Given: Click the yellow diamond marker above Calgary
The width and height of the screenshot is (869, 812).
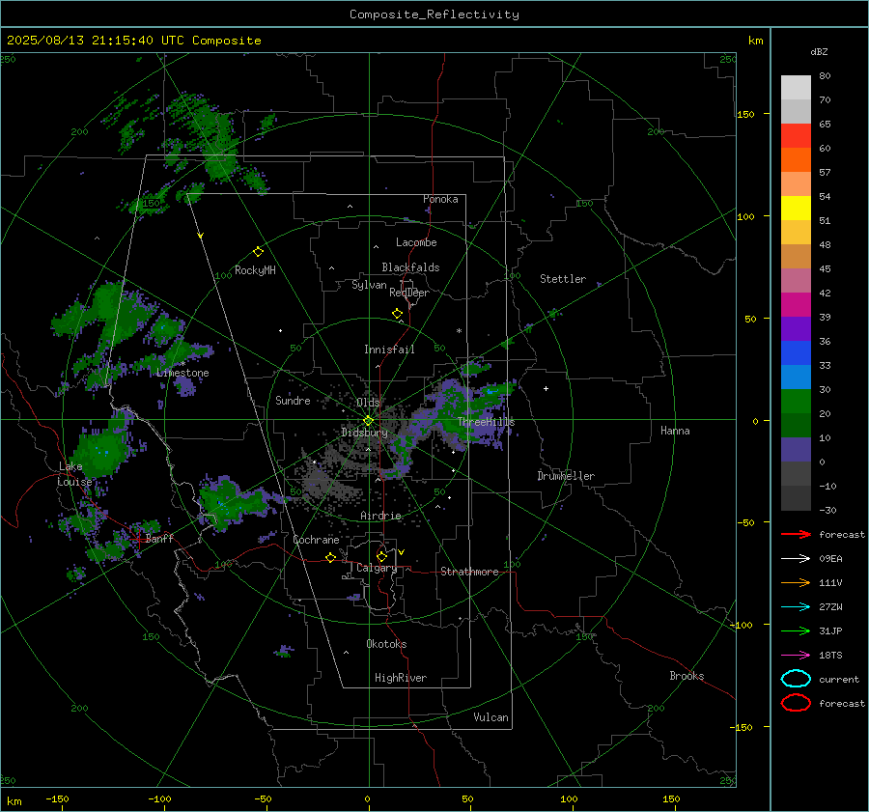Looking at the screenshot, I should coord(381,556).
